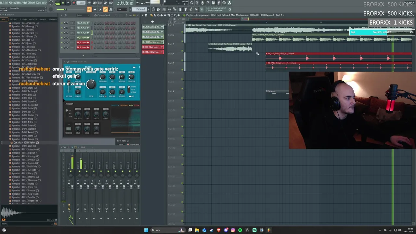The height and width of the screenshot is (234, 416).
Task: Click the transport Play/Pause button
Action: (63, 3)
